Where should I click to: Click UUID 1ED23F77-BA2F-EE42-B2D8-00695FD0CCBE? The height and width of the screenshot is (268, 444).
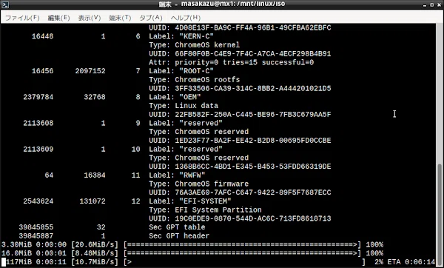click(253, 141)
